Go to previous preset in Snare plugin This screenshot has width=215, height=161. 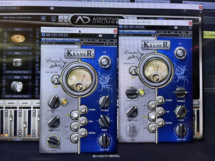(x=183, y=36)
